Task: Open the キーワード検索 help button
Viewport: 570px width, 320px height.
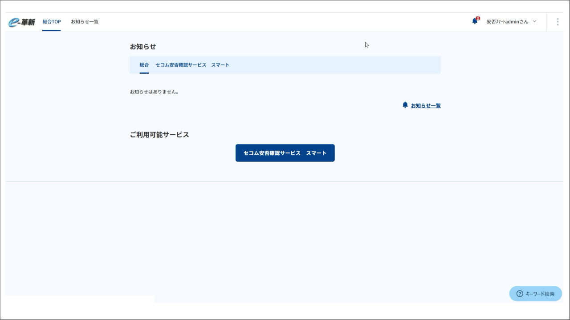Action: [x=536, y=294]
